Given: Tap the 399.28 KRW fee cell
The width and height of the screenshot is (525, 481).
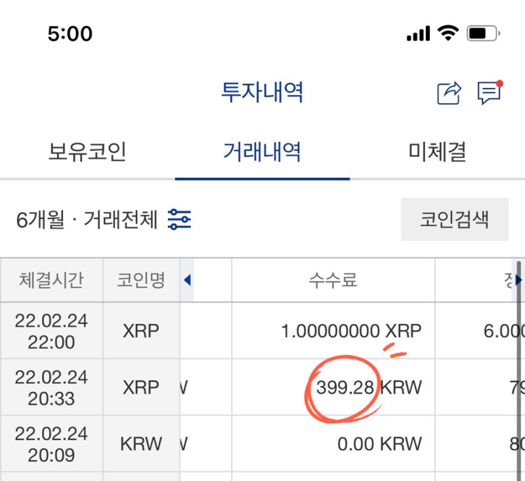Looking at the screenshot, I should [x=333, y=387].
